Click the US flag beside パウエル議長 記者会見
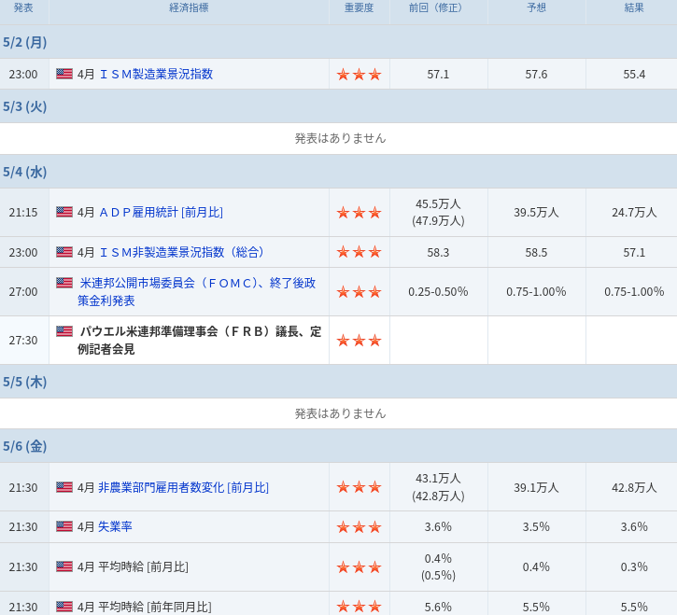The width and height of the screenshot is (677, 615). tap(64, 331)
